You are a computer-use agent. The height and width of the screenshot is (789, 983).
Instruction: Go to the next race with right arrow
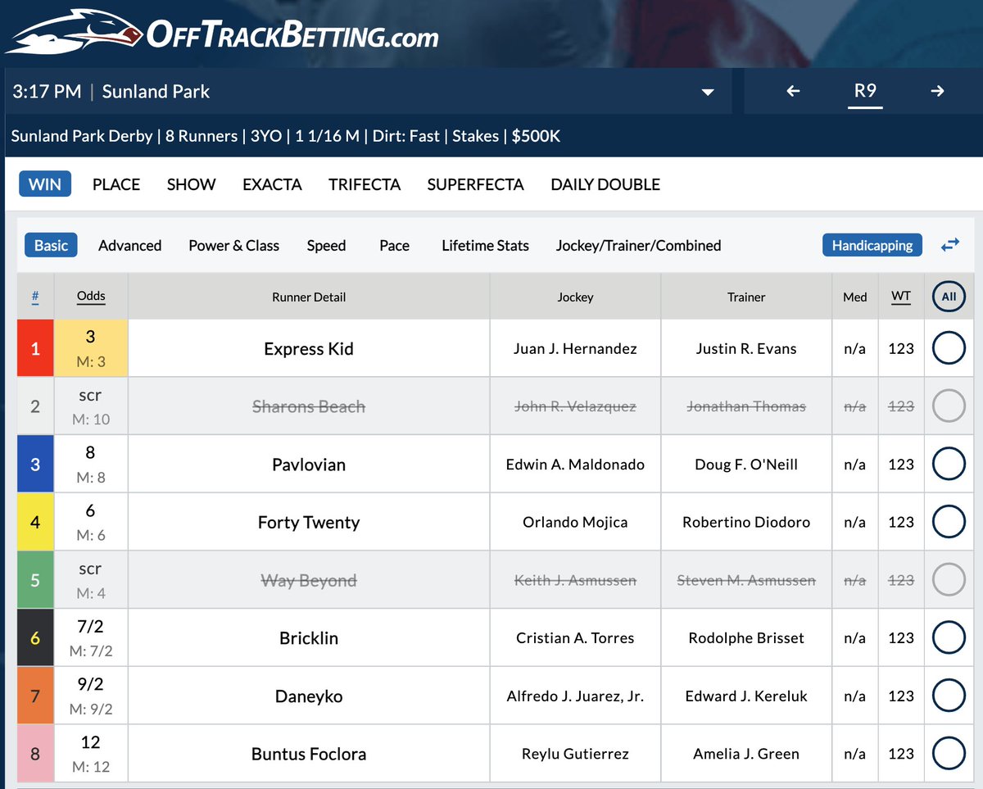936,91
